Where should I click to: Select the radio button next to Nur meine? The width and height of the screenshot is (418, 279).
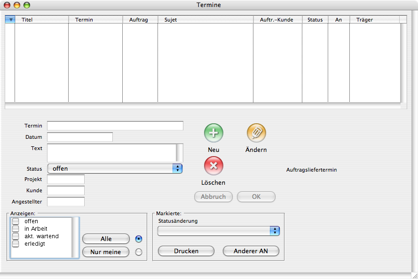pos(138,252)
